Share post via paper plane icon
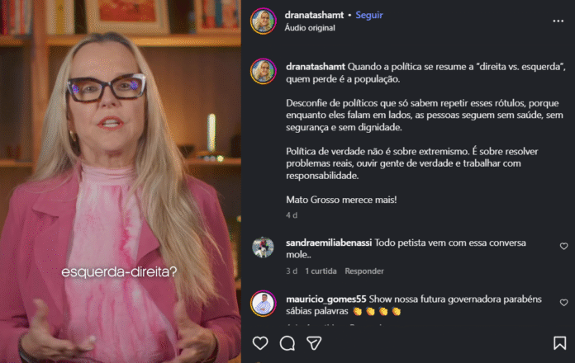The width and height of the screenshot is (575, 363). tap(314, 343)
